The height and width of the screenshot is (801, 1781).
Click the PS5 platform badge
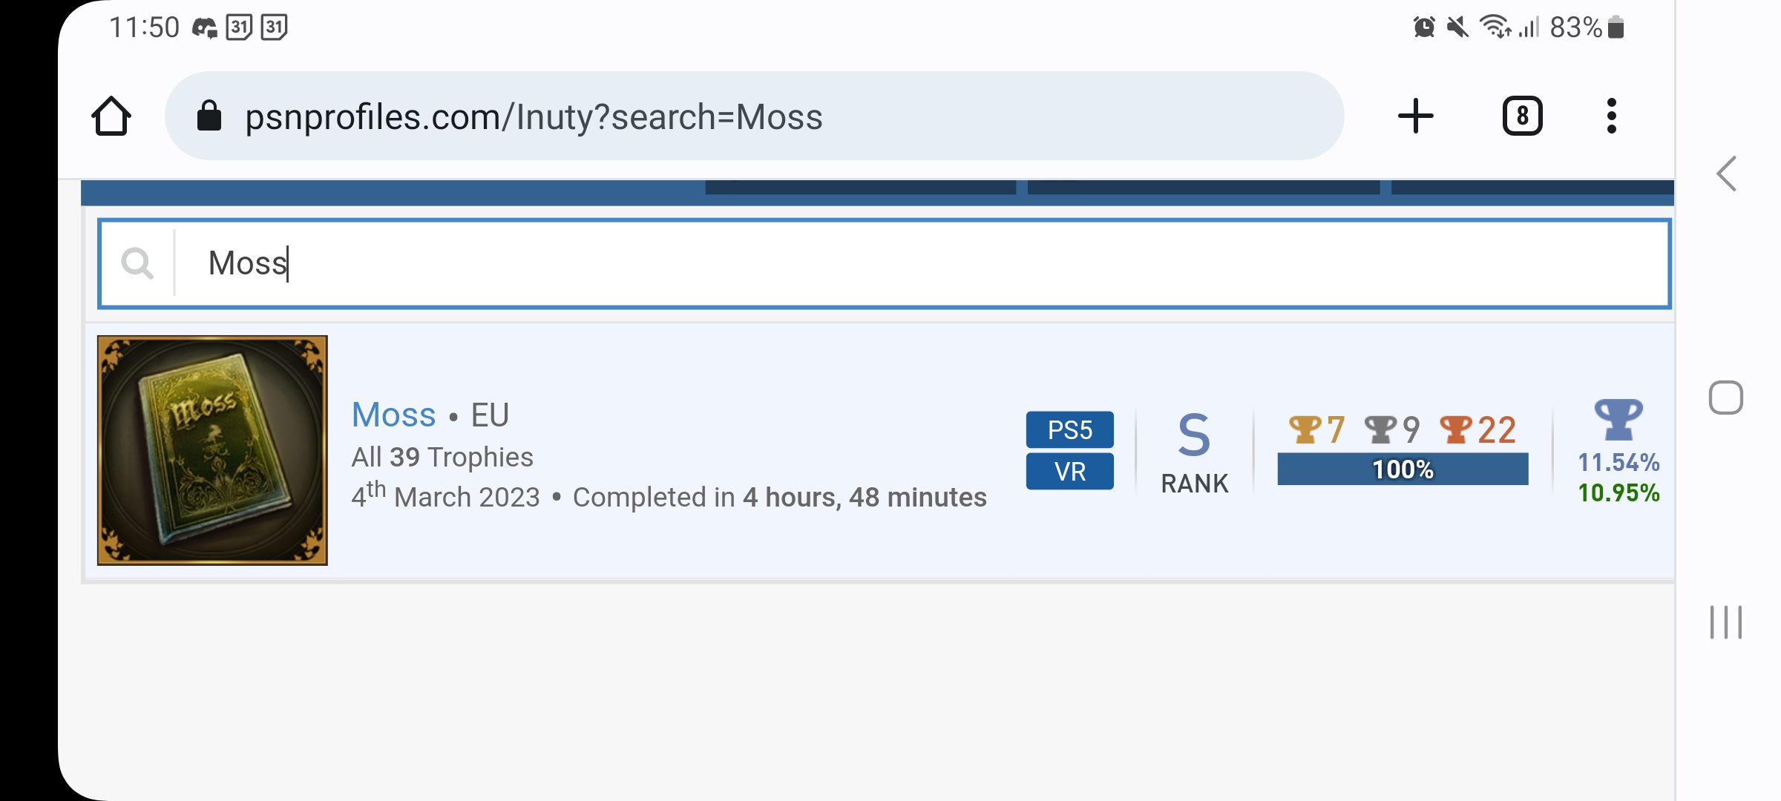(x=1069, y=429)
